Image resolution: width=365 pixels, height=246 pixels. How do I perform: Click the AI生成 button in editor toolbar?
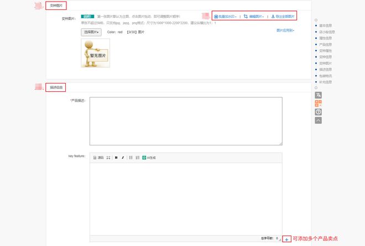(149, 158)
